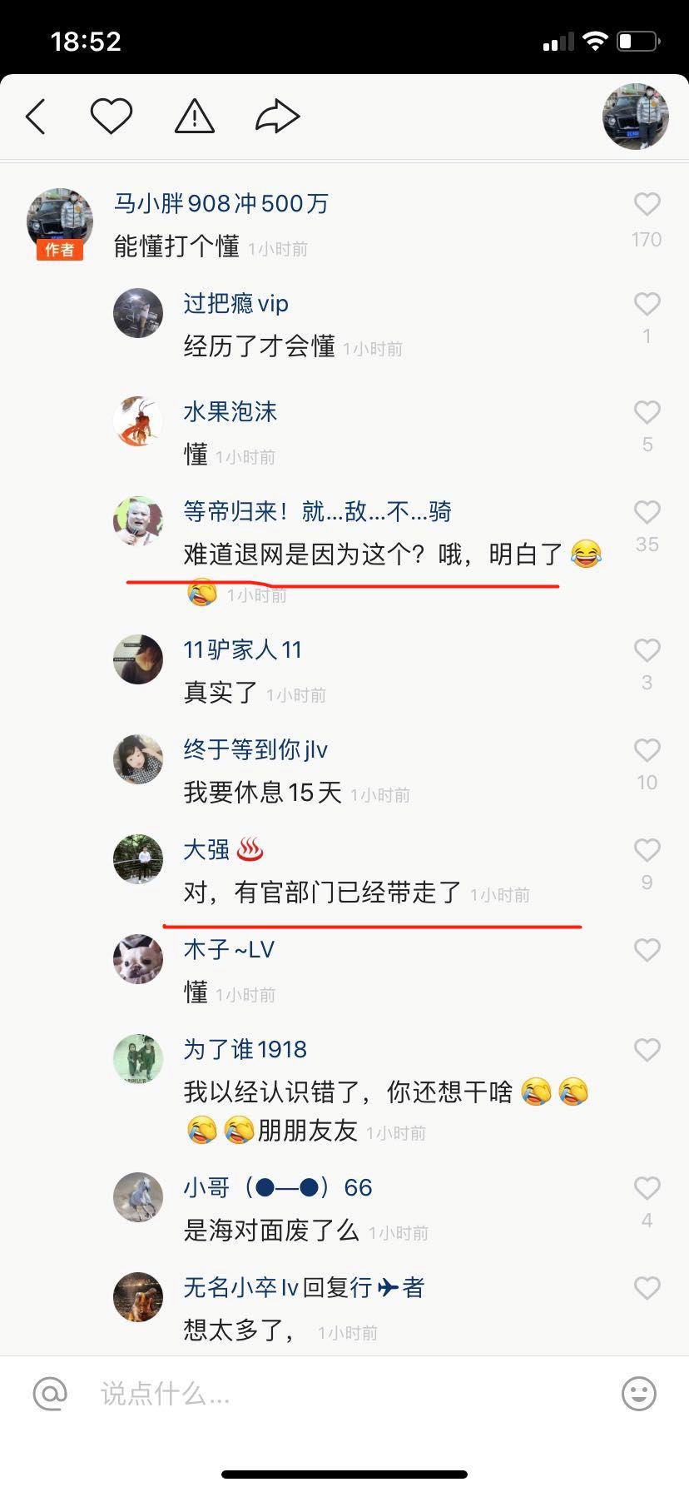The image size is (689, 1492).
Task: Open the report warning triangle icon
Action: point(195,117)
